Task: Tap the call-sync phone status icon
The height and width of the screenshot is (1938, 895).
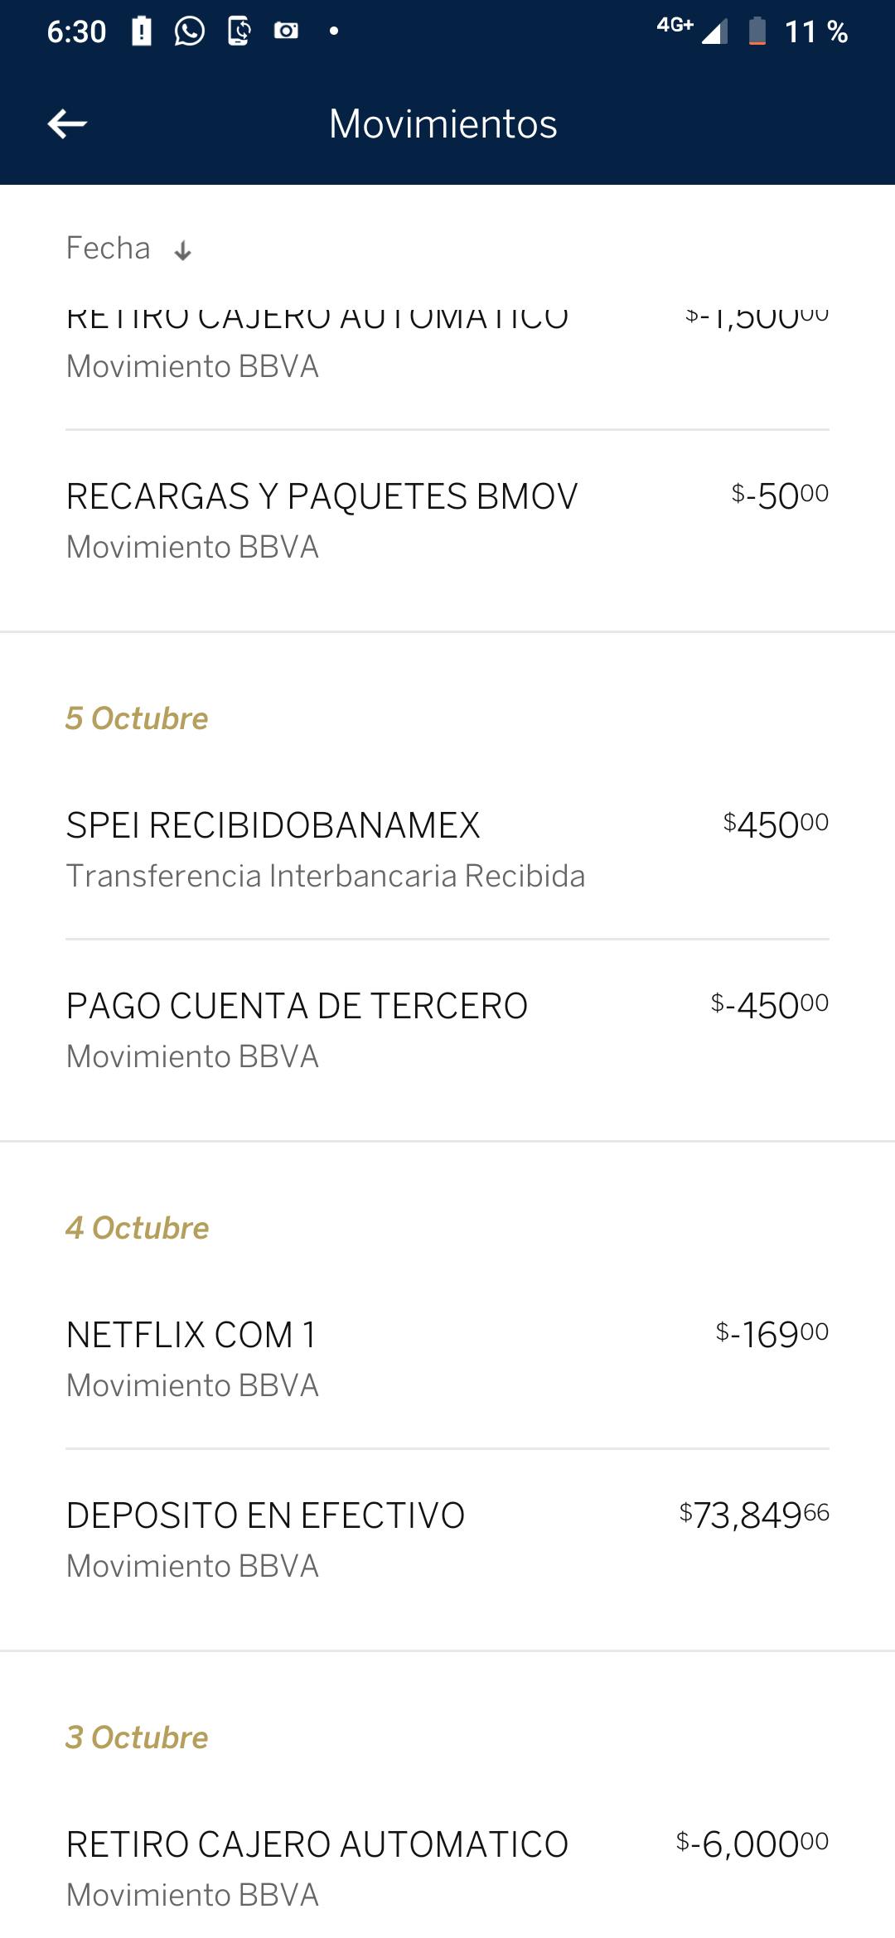Action: (x=239, y=31)
